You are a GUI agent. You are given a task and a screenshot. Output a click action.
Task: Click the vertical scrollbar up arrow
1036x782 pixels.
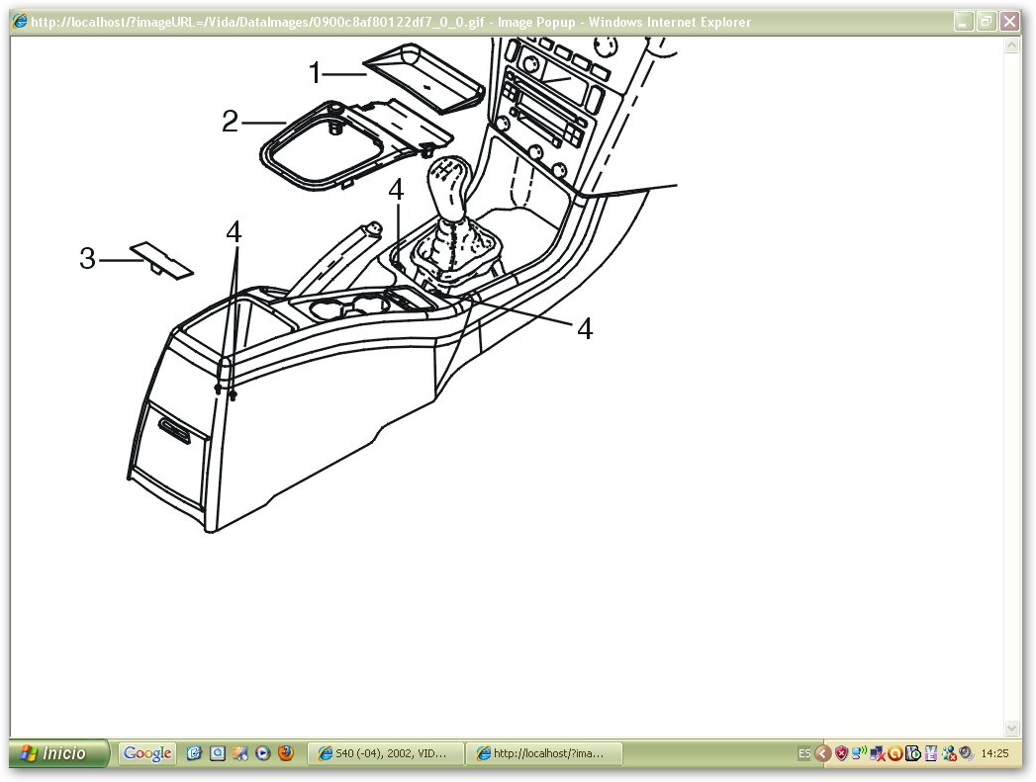pyautogui.click(x=1012, y=45)
